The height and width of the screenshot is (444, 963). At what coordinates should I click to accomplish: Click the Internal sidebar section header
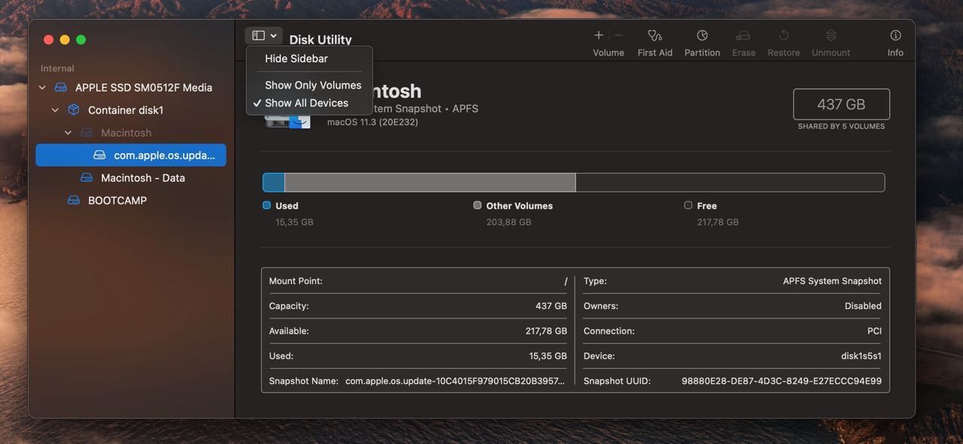[57, 68]
